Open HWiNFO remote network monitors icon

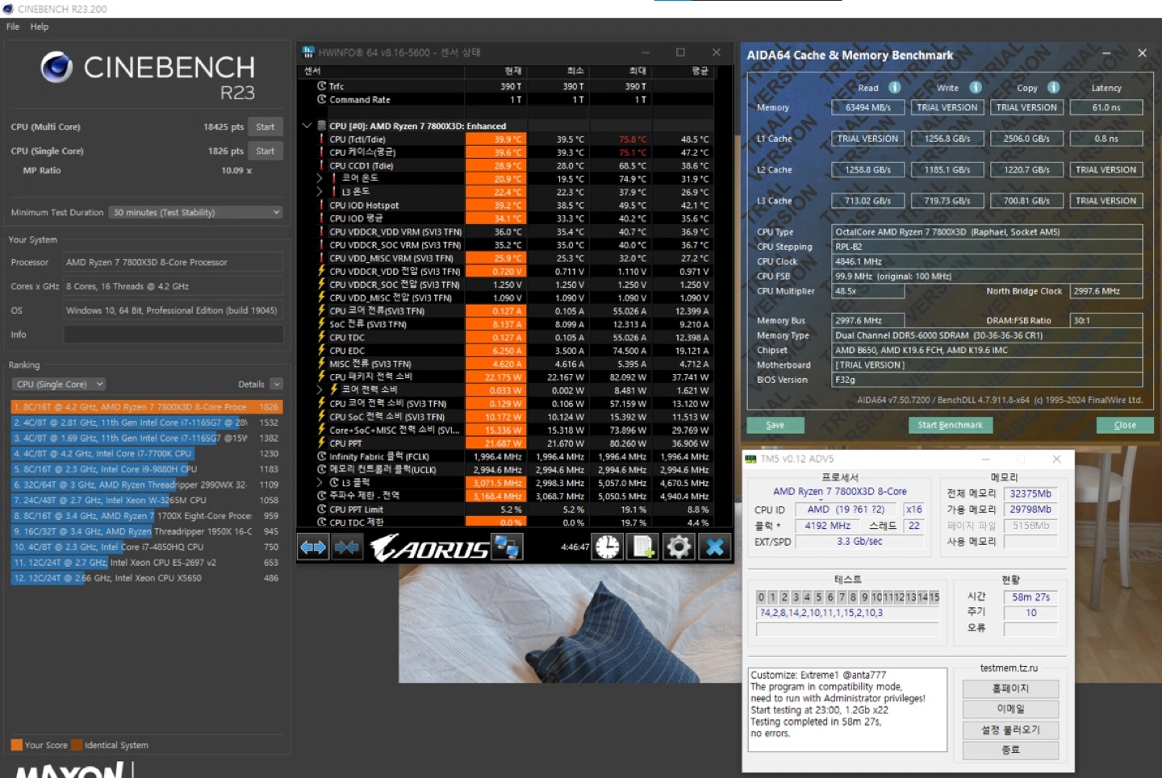click(x=508, y=547)
